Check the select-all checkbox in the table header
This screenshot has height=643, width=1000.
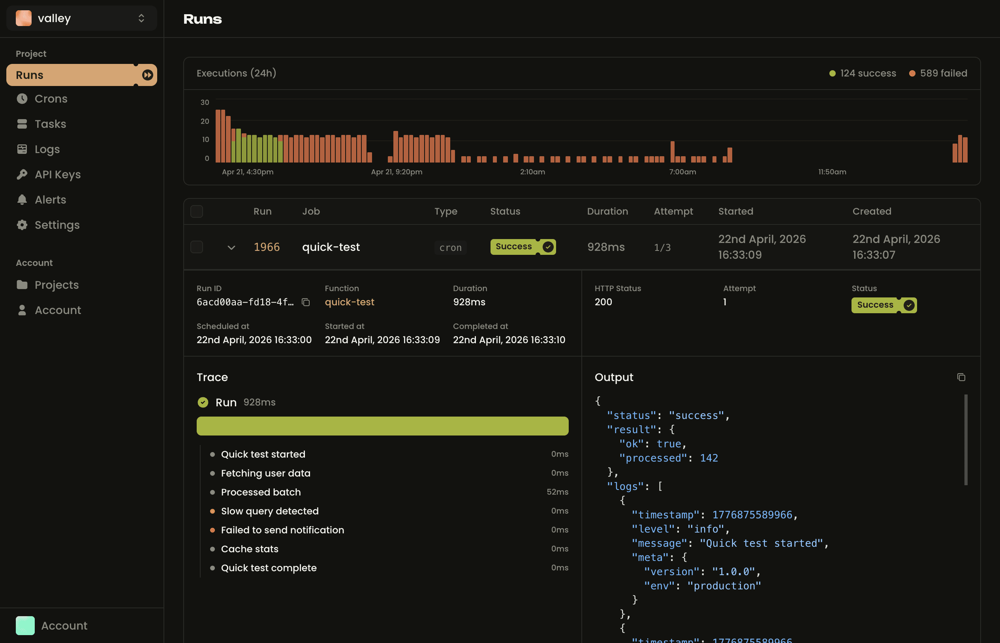tap(197, 211)
